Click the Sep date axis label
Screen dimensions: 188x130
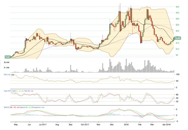(x=70, y=125)
